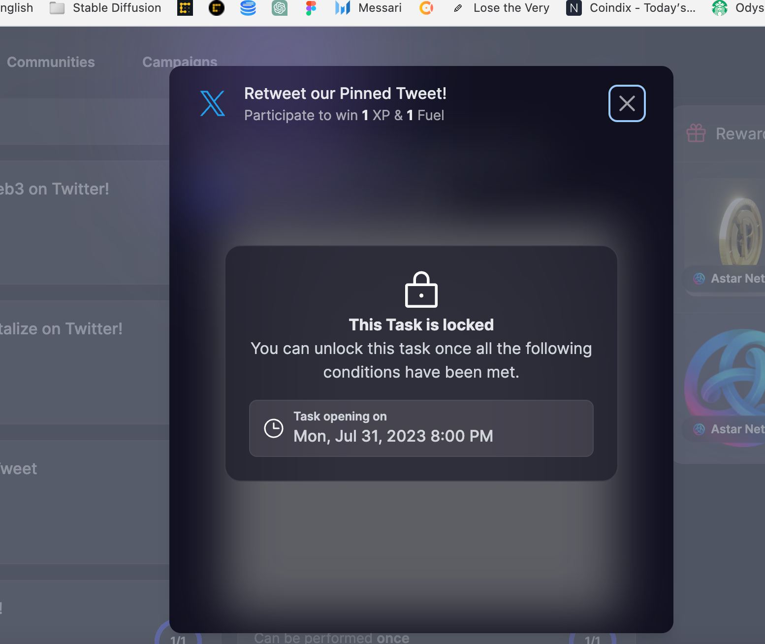The width and height of the screenshot is (765, 644).
Task: Click the 'Retweet our Pinned Tweet!' title
Action: [345, 94]
